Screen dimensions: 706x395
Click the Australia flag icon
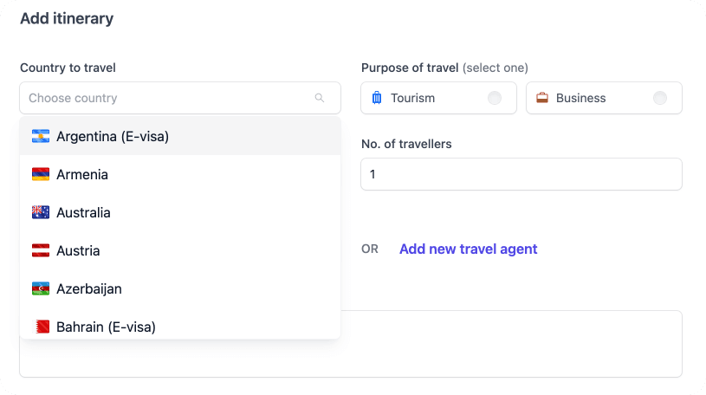[41, 212]
